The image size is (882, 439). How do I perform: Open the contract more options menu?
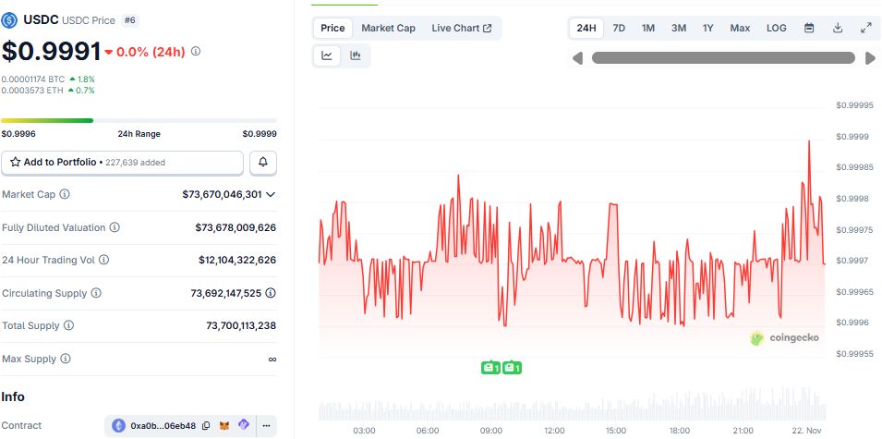(266, 426)
